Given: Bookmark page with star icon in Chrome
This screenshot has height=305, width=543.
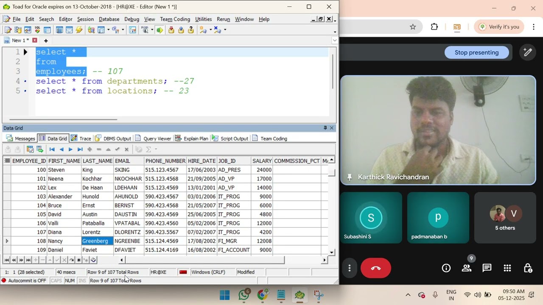Looking at the screenshot, I should (413, 27).
